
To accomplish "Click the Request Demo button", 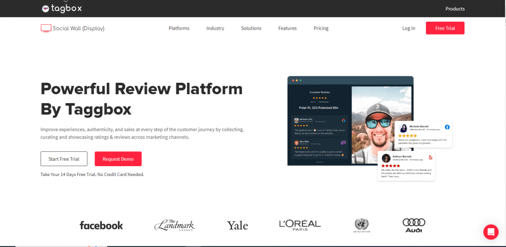I will coord(118,159).
